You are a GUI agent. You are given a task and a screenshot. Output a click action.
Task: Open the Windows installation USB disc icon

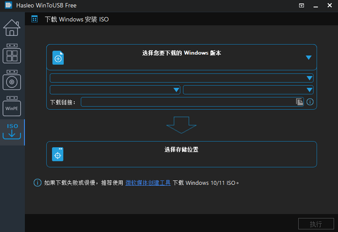[12, 80]
